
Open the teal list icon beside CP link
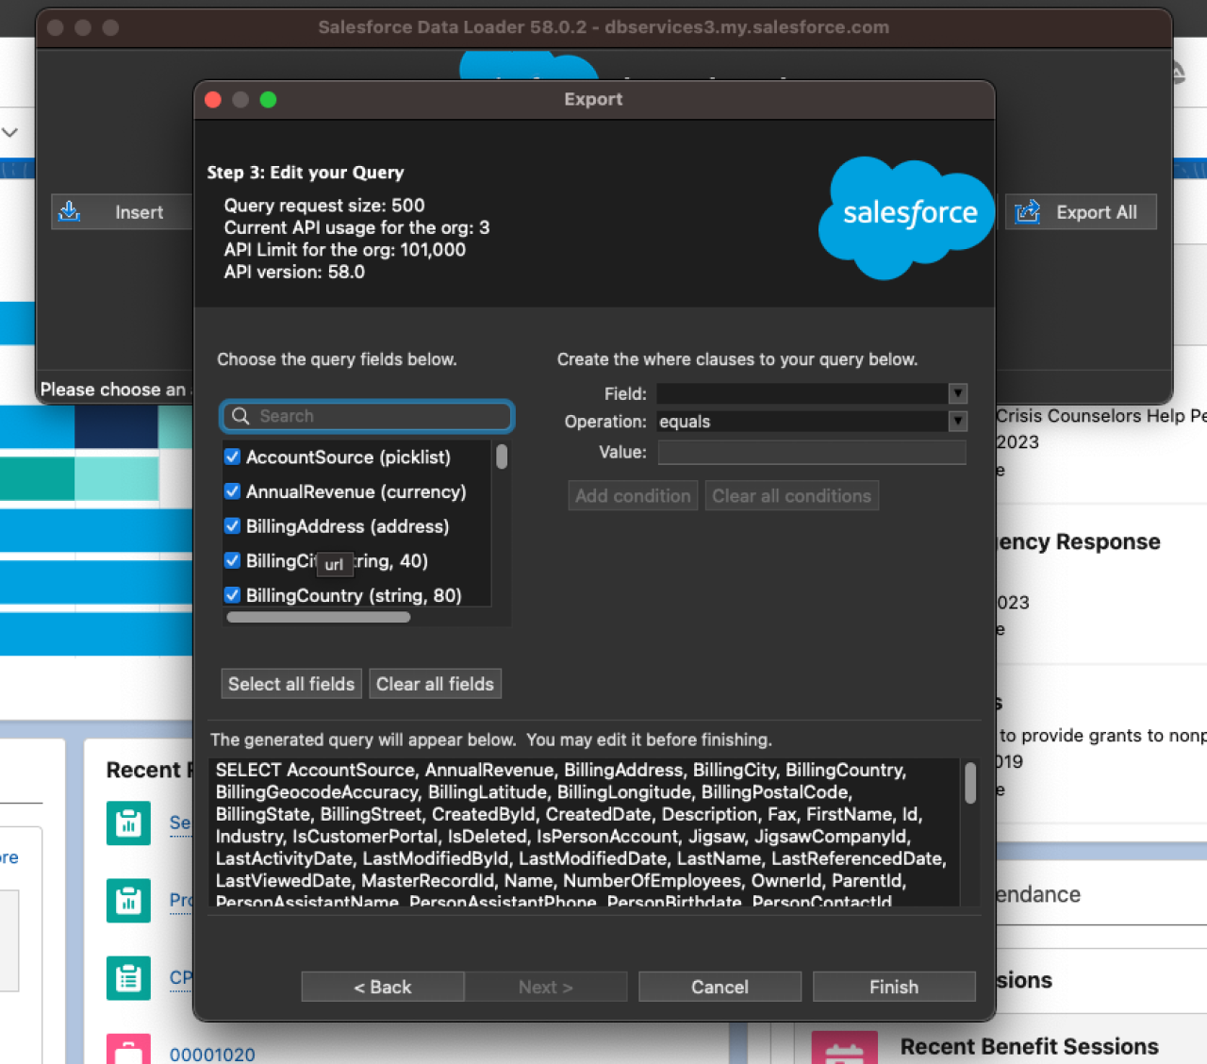(x=128, y=978)
